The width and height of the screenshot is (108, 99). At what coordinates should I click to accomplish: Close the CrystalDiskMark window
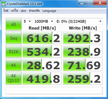point(100,3)
